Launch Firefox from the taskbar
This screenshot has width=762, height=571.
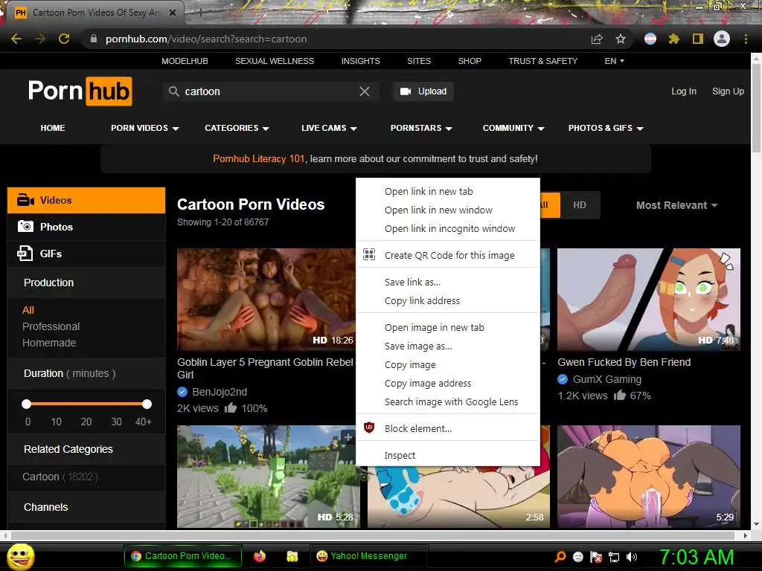(260, 556)
